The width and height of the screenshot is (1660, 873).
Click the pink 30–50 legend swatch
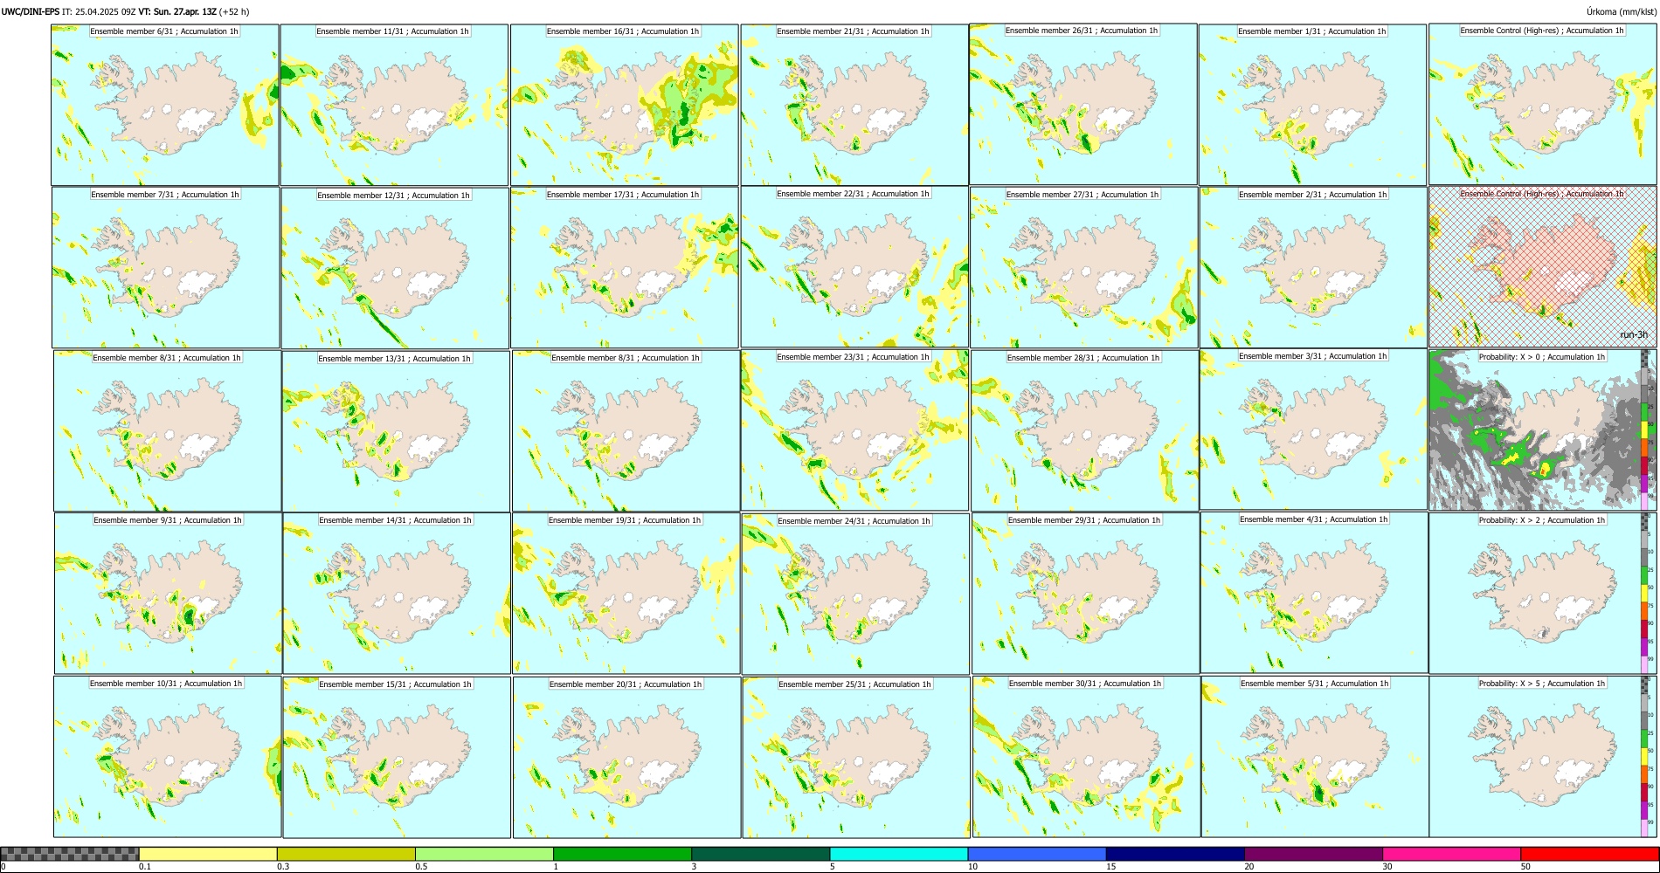pyautogui.click(x=1451, y=854)
